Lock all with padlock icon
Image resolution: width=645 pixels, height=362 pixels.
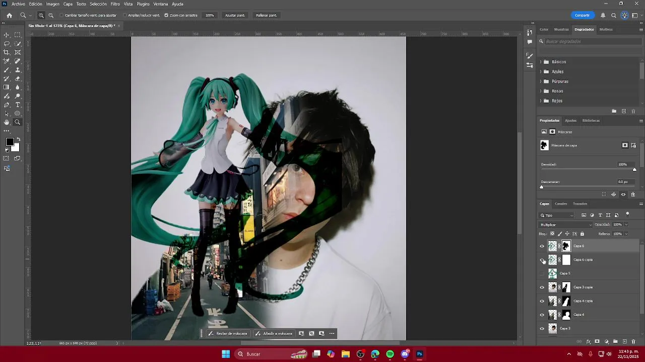tap(582, 234)
